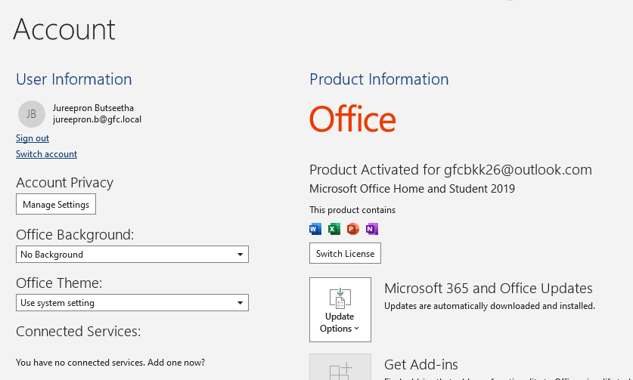Click the Jureepron Butseetha user name
633x380 pixels.
93,108
